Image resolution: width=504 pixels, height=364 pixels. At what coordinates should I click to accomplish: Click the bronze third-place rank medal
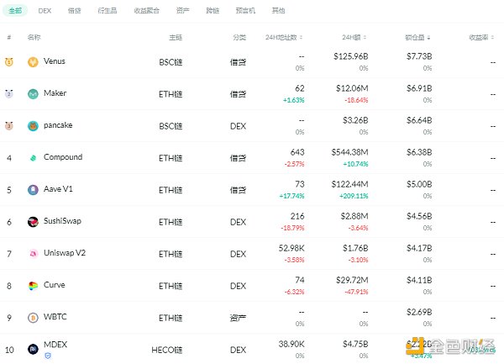[9, 126]
